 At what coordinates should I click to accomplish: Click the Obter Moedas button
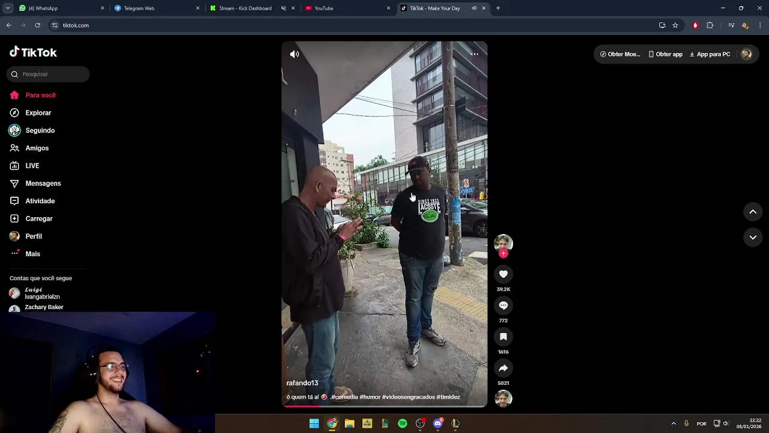(620, 54)
